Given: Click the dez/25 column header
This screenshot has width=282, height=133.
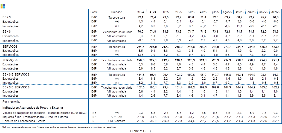Looking at the screenshot, I should [x=275, y=12].
